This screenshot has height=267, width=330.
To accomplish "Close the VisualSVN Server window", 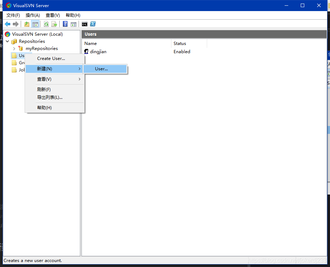I will (319, 5).
